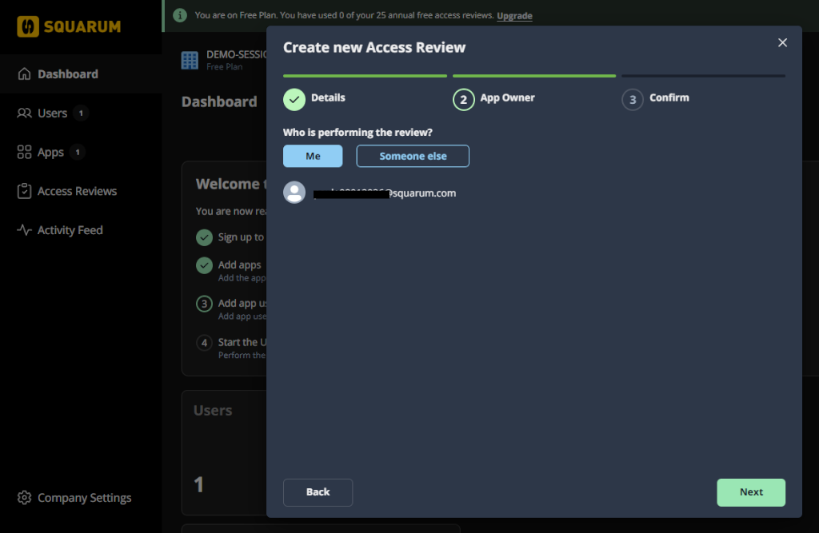Click the Upgrade link in the banner
The width and height of the screenshot is (819, 533).
click(x=514, y=14)
